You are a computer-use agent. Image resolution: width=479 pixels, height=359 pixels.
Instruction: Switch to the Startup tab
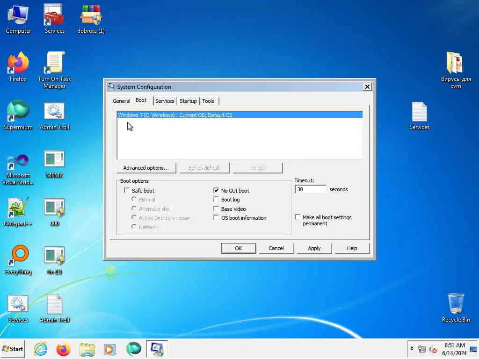coord(188,101)
